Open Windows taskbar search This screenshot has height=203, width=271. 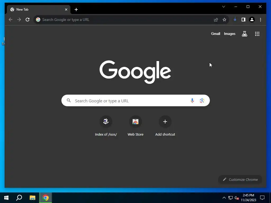coord(19,198)
